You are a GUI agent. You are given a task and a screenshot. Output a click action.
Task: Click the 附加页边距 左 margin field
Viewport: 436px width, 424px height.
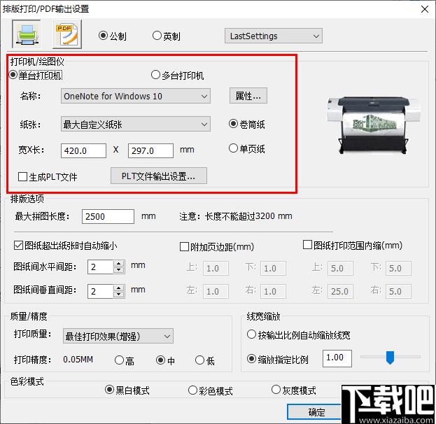point(216,291)
